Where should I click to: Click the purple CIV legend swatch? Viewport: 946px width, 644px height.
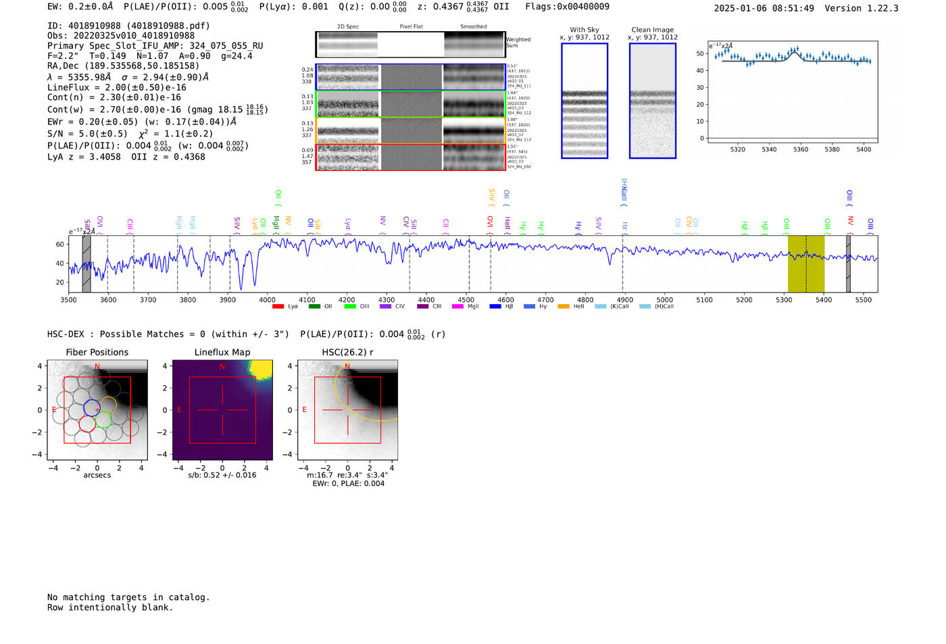(x=386, y=307)
